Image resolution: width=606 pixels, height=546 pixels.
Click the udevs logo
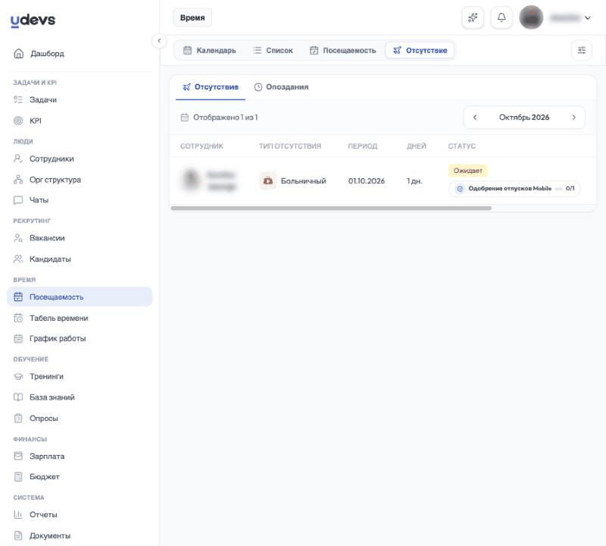pos(33,20)
